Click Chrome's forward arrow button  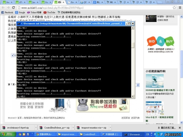click(x=8, y=8)
